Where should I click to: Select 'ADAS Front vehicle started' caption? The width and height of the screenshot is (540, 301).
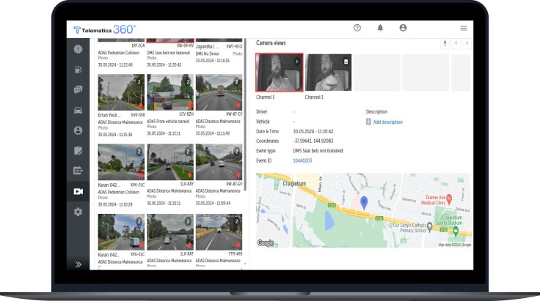tap(168, 122)
